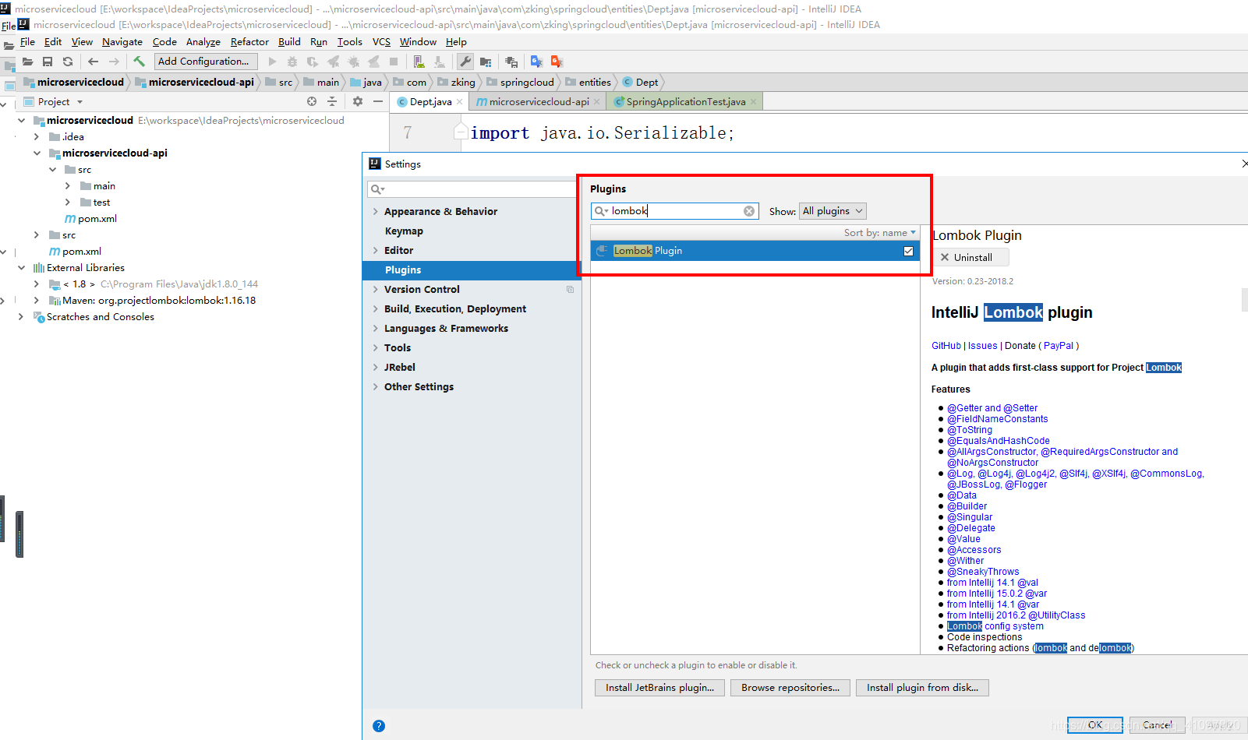Click the red translate icon
Image resolution: width=1248 pixels, height=740 pixels.
557,62
